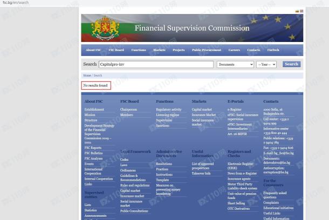The image size is (329, 220).
Task: Focus the search text field containing Capitalpro-inv
Action: click(x=156, y=64)
